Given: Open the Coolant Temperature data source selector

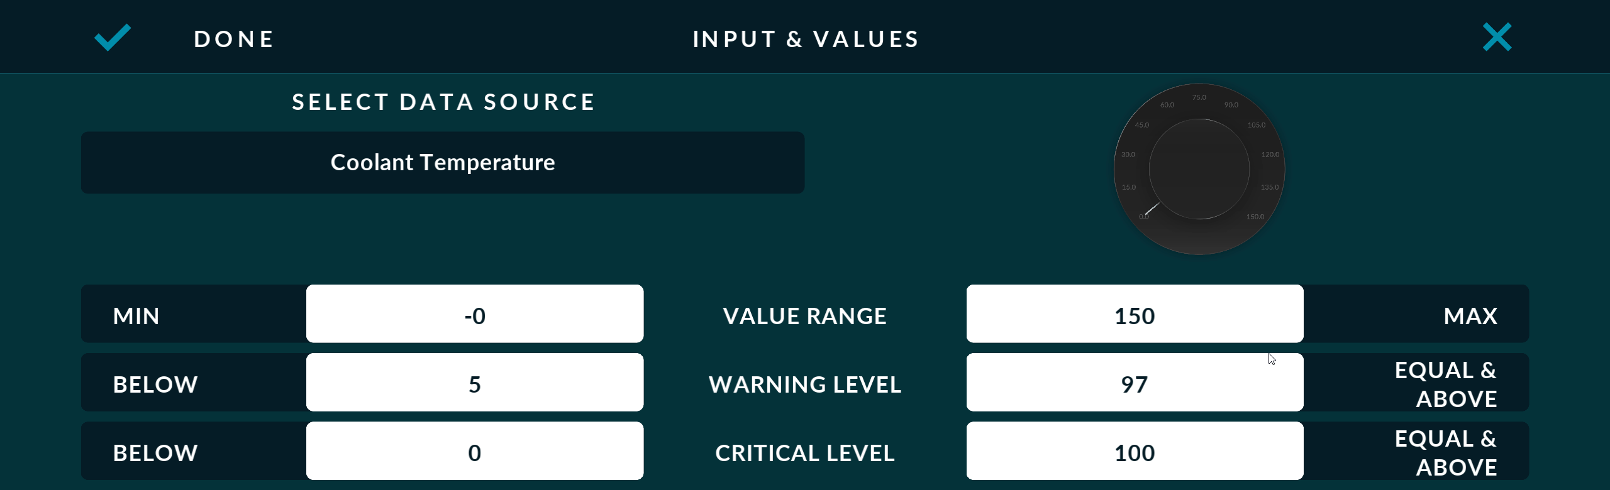Looking at the screenshot, I should tap(443, 163).
